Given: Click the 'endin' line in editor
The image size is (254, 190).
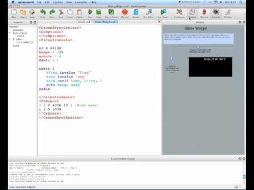Looking at the screenshot, I should click(x=44, y=89).
